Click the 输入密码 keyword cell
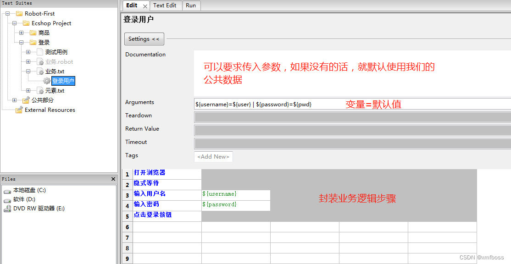 click(x=167, y=206)
